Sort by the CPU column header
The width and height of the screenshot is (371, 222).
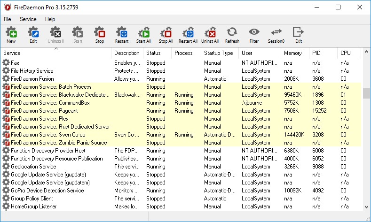tap(349, 53)
